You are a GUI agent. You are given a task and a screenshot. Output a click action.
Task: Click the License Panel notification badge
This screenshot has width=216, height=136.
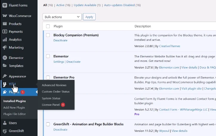[63, 105]
